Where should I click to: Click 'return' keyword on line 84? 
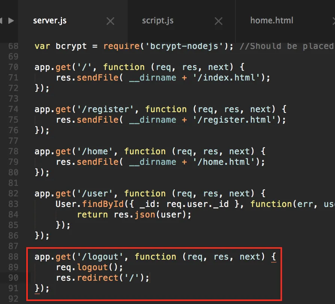point(92,215)
